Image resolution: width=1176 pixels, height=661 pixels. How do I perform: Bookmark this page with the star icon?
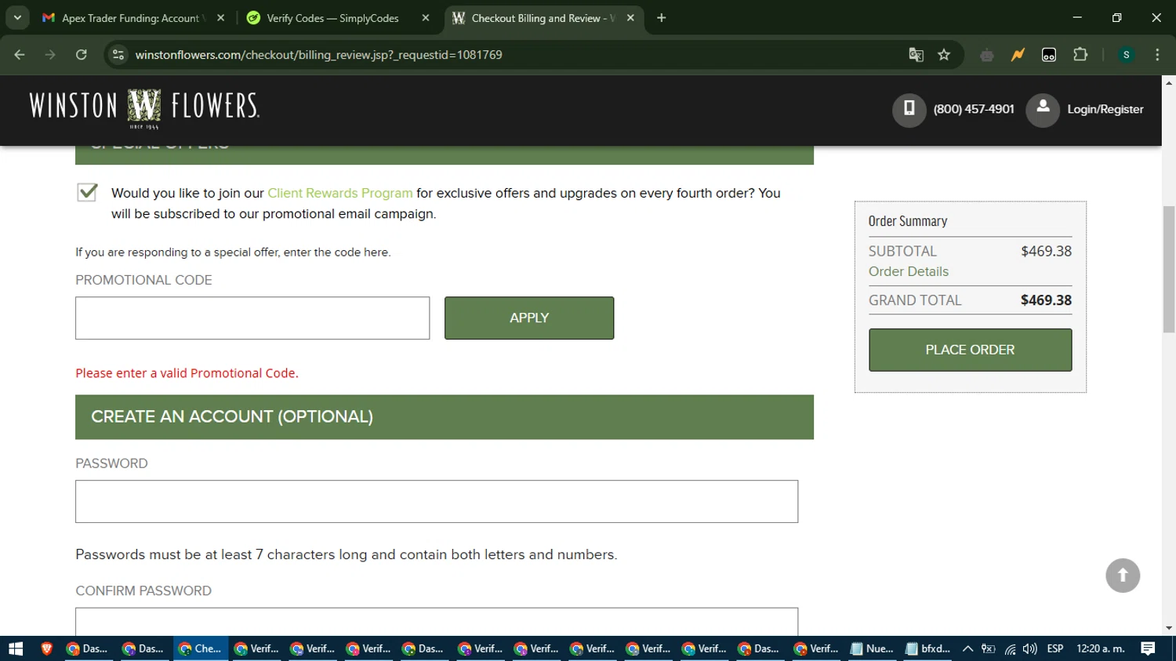[x=944, y=55]
